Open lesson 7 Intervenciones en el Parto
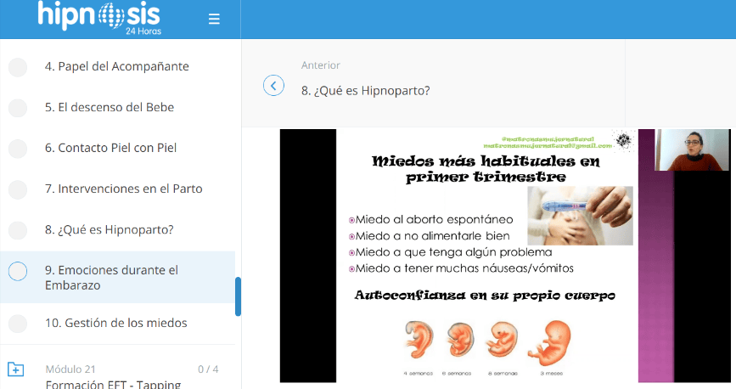Viewport: 736px width, 389px height. (x=123, y=189)
